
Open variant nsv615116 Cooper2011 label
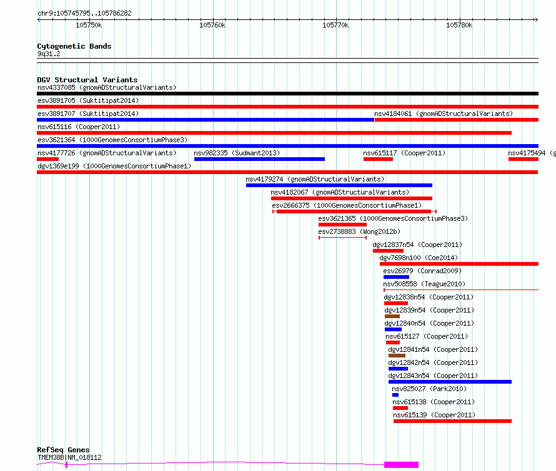click(79, 127)
